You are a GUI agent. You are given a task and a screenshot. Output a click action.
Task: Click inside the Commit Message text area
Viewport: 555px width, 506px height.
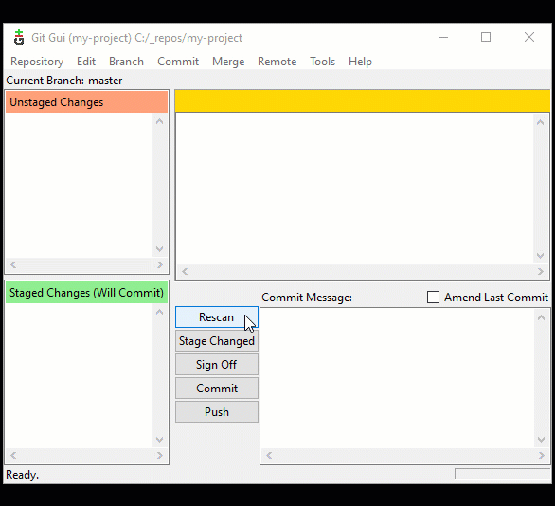pos(397,379)
